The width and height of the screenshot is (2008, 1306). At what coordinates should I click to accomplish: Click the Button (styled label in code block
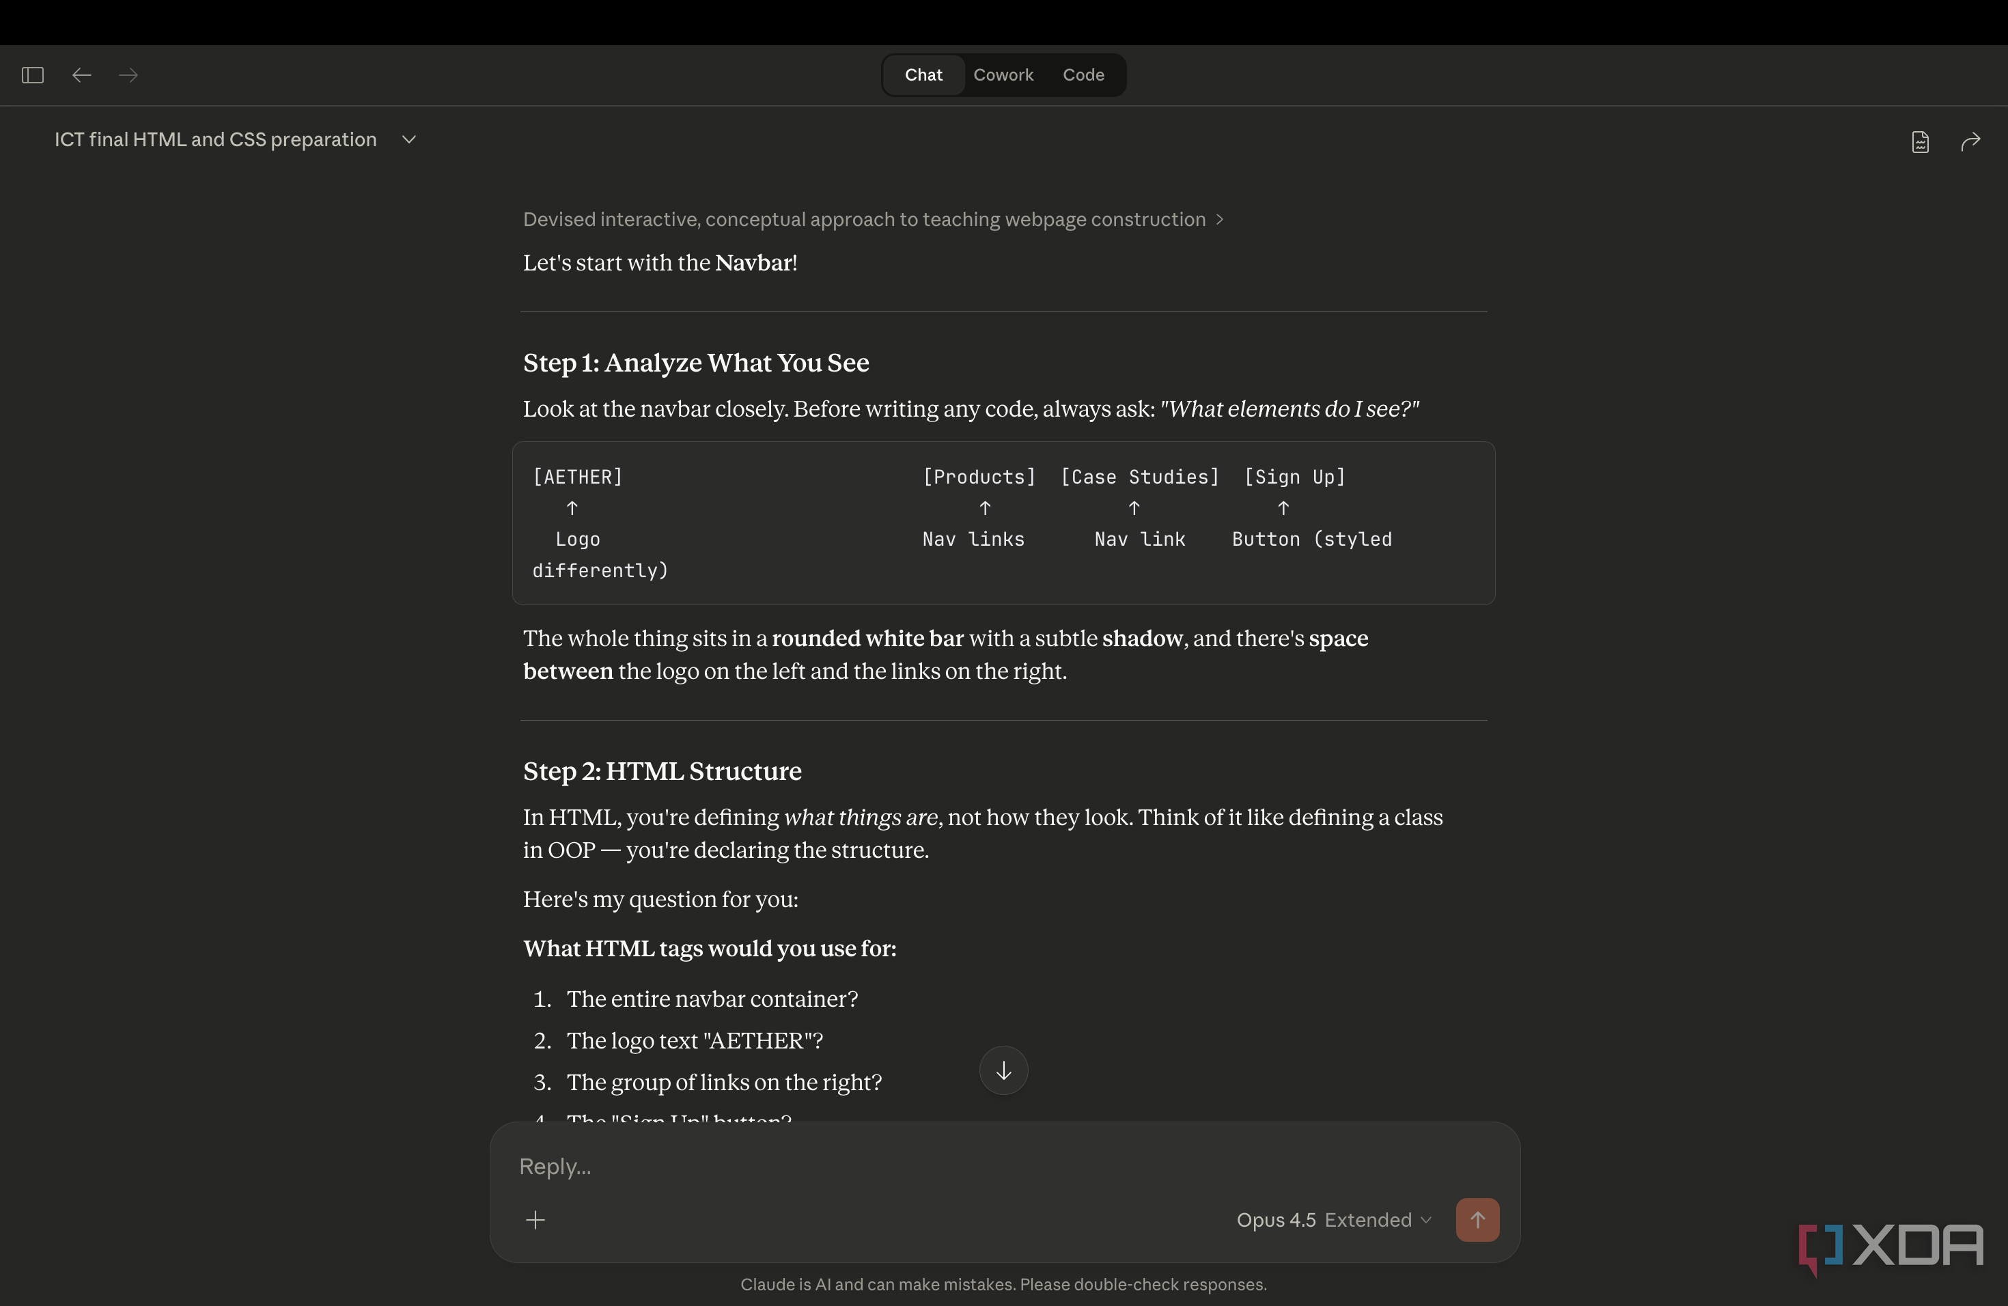click(1312, 540)
